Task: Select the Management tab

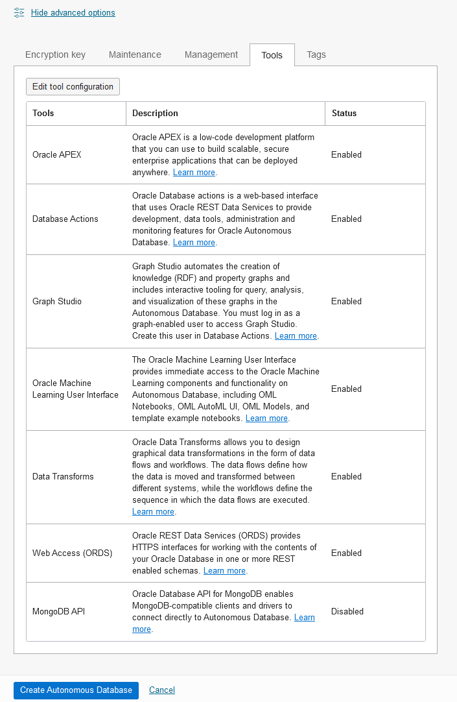Action: (x=211, y=54)
